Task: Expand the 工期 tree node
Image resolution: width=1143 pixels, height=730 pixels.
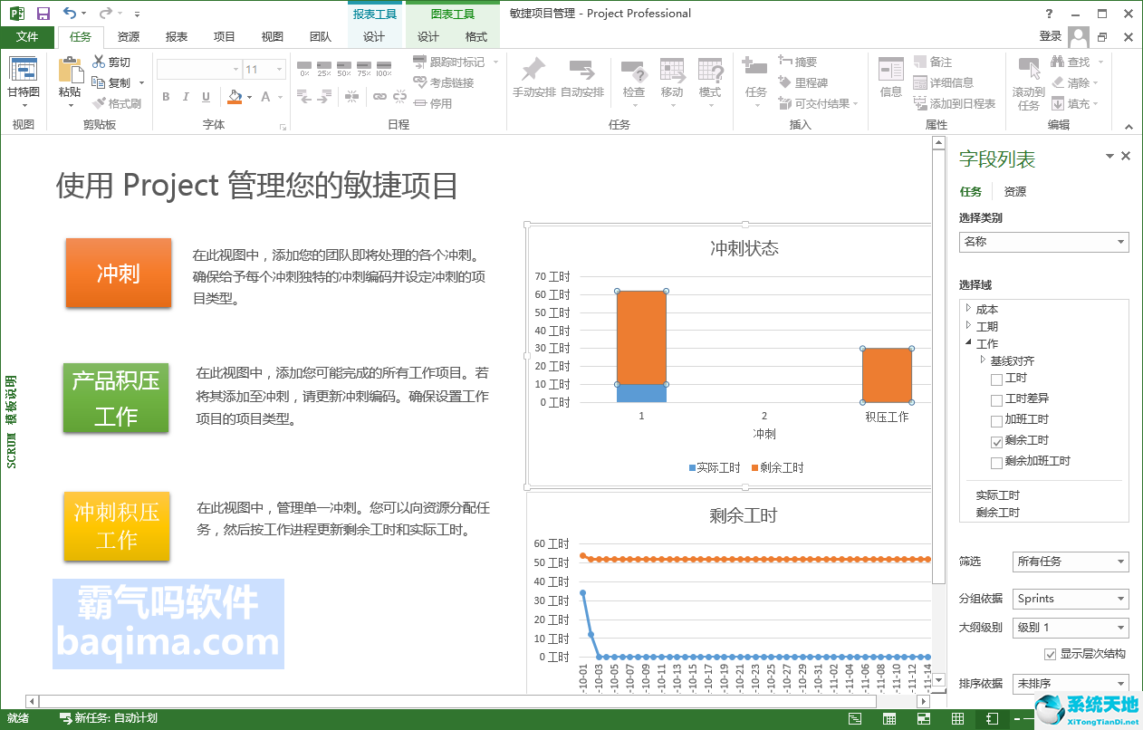Action: (968, 326)
